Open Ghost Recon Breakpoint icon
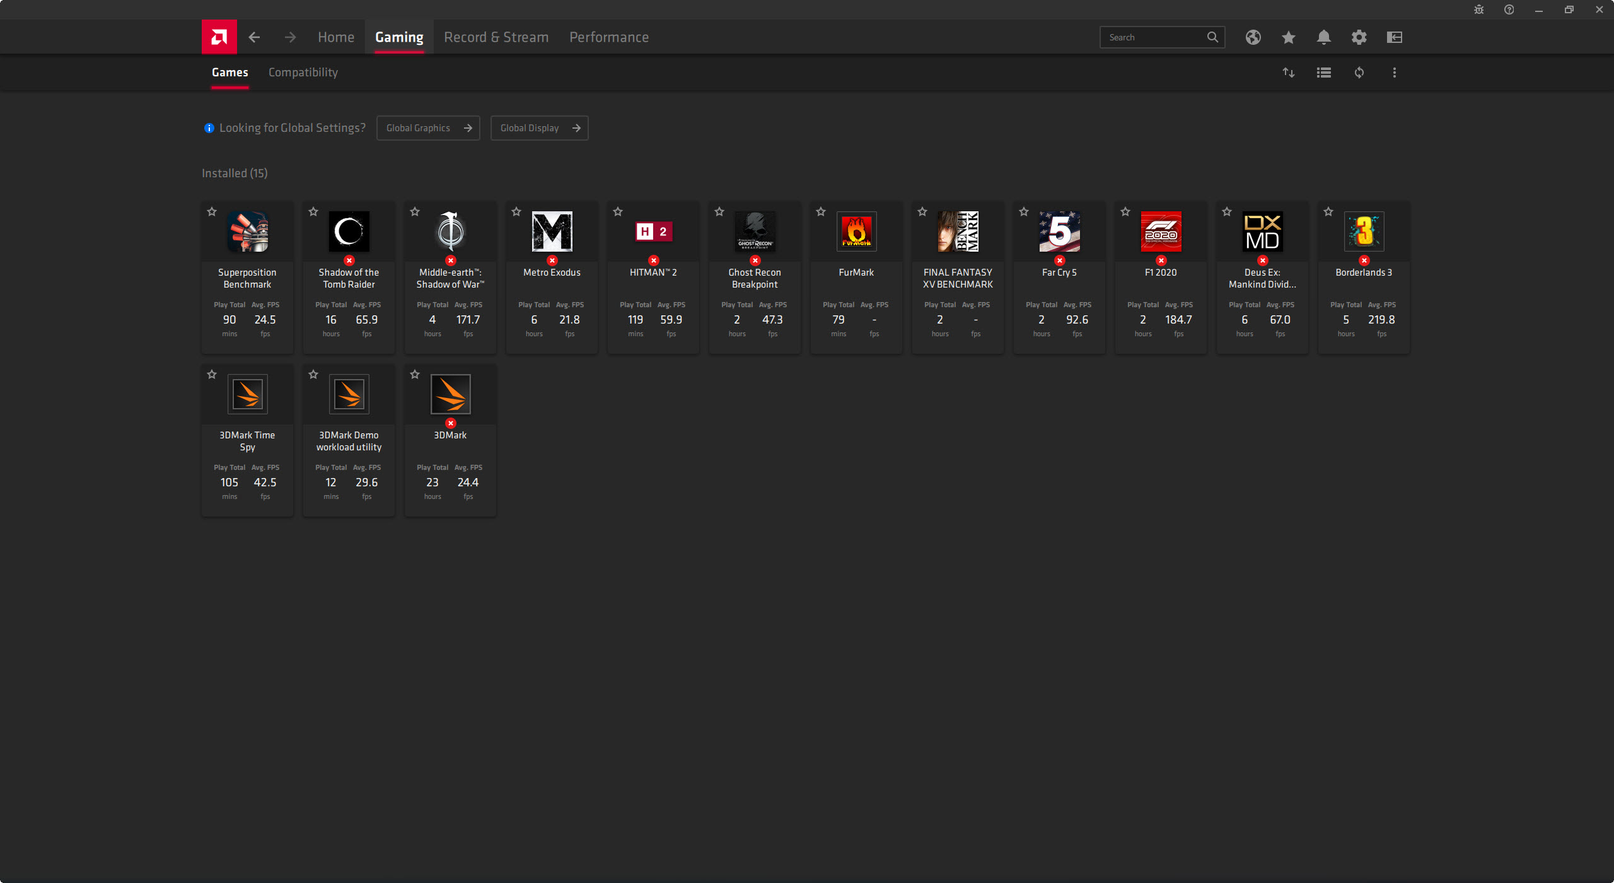This screenshot has width=1614, height=883. pyautogui.click(x=755, y=231)
